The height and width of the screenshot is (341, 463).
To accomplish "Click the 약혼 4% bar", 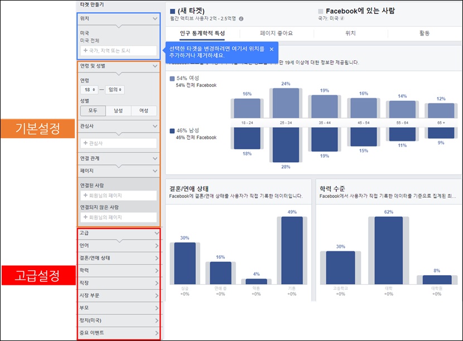I will [256, 282].
